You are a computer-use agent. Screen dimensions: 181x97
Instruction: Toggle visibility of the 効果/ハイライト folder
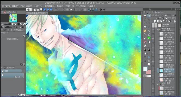point(153,29)
